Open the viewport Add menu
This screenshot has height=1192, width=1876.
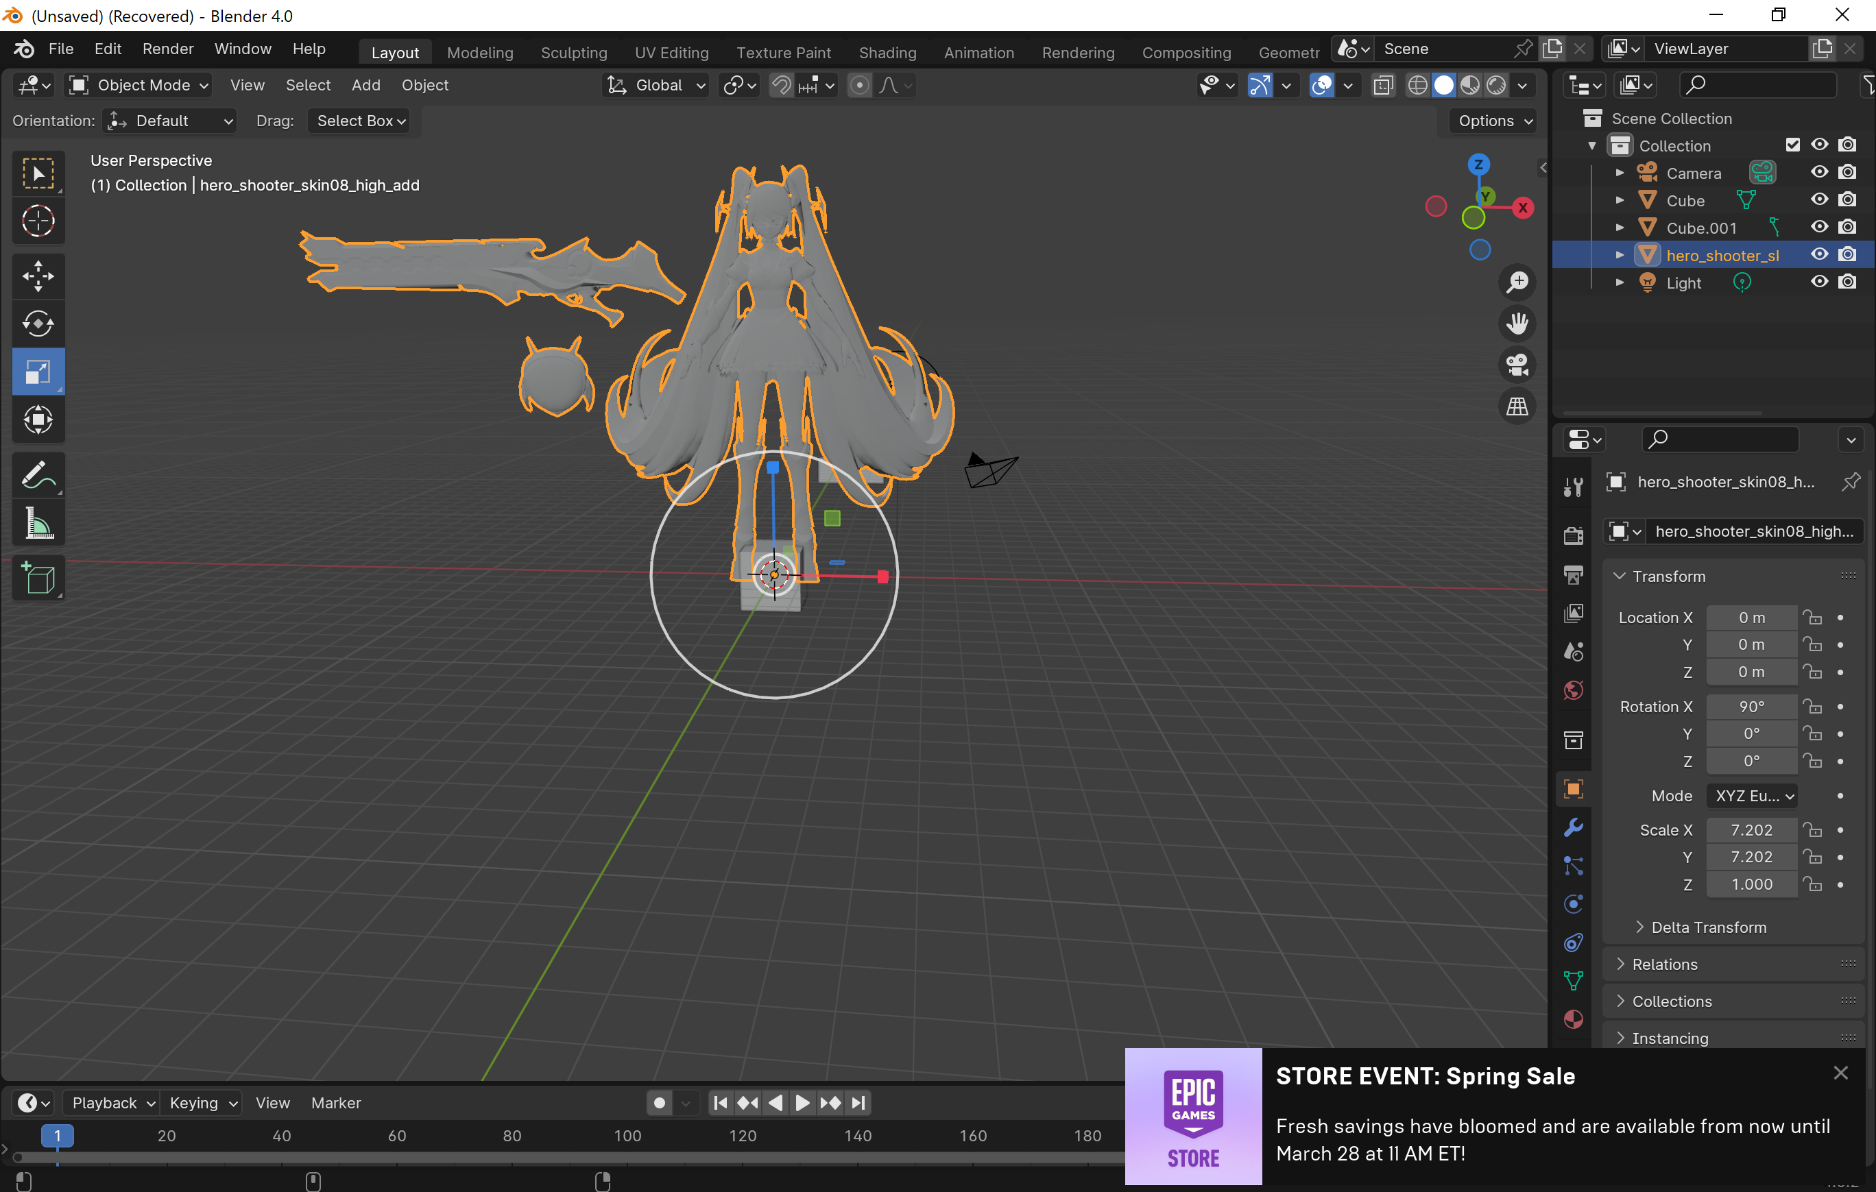[365, 85]
